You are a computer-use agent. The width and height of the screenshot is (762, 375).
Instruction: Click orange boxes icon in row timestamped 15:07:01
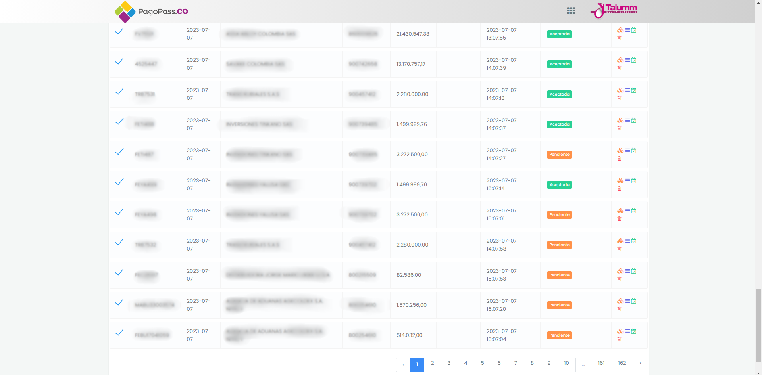[x=620, y=211]
